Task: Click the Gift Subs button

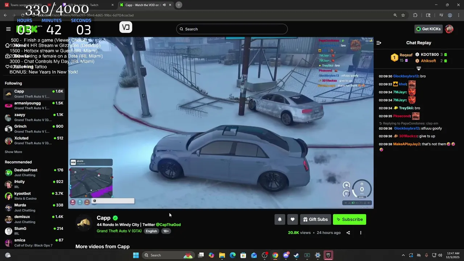Action: pyautogui.click(x=315, y=219)
